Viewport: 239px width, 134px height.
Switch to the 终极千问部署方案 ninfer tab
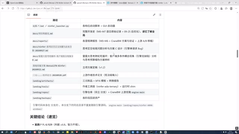(156, 3)
